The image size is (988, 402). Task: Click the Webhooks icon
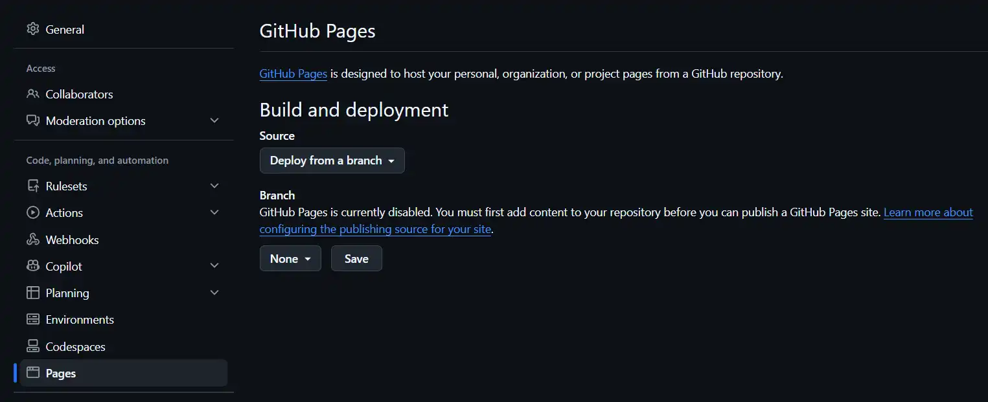[32, 240]
